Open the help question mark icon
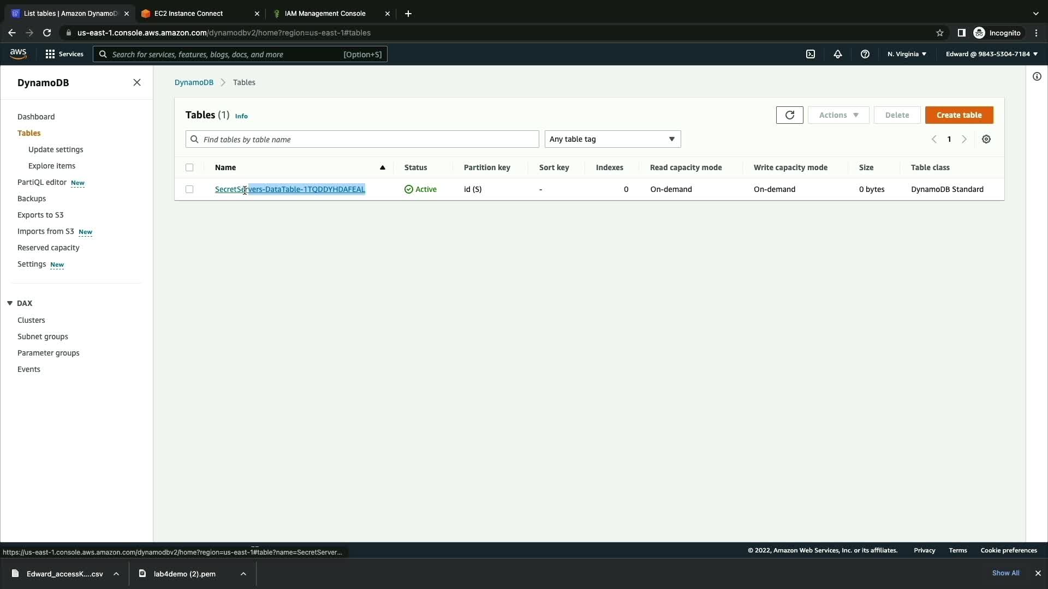The width and height of the screenshot is (1048, 589). tap(865, 54)
